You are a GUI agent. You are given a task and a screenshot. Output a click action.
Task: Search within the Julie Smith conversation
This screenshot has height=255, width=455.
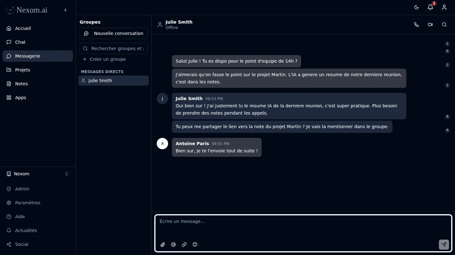point(444,25)
